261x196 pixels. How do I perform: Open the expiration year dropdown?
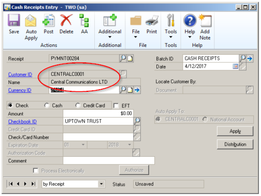click(129, 145)
